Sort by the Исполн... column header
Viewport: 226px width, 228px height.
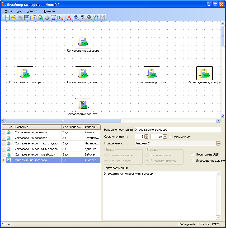(x=92, y=127)
